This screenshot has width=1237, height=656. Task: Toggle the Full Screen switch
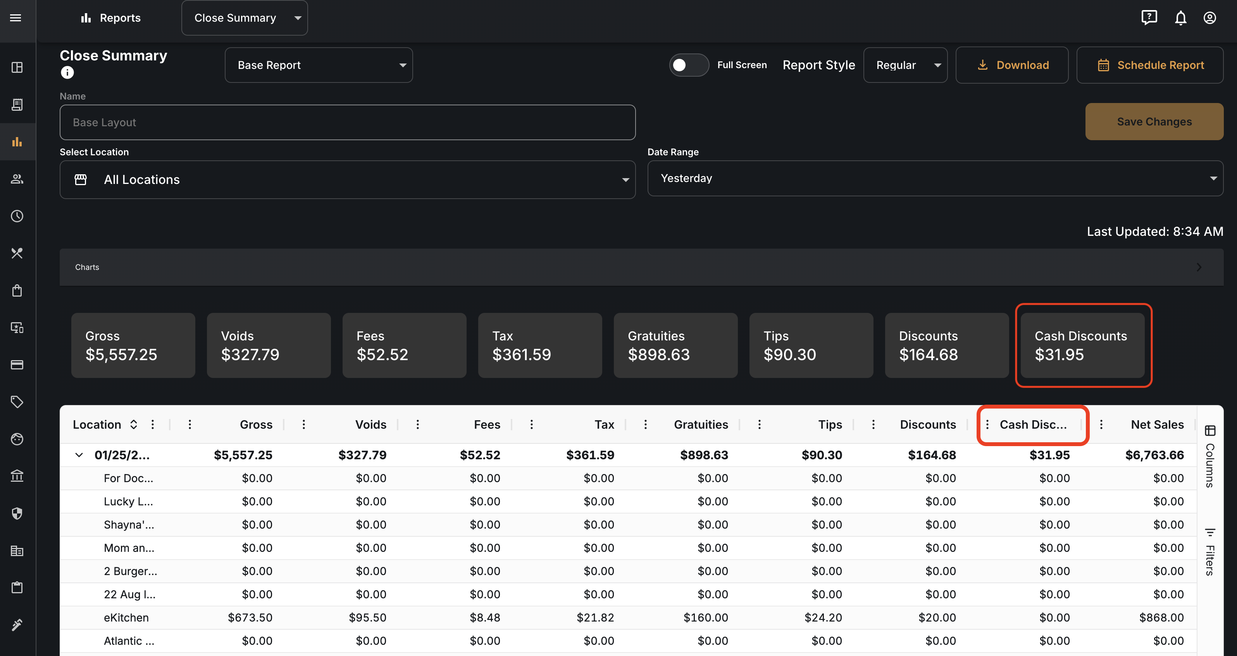tap(689, 65)
